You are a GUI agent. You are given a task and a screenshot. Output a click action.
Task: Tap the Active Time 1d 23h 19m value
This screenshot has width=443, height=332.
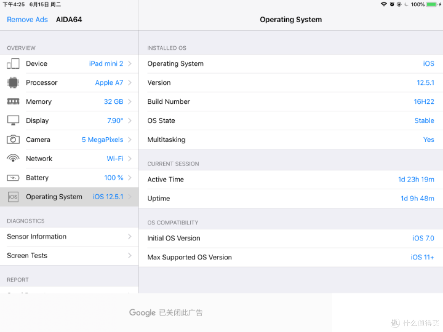[416, 180]
